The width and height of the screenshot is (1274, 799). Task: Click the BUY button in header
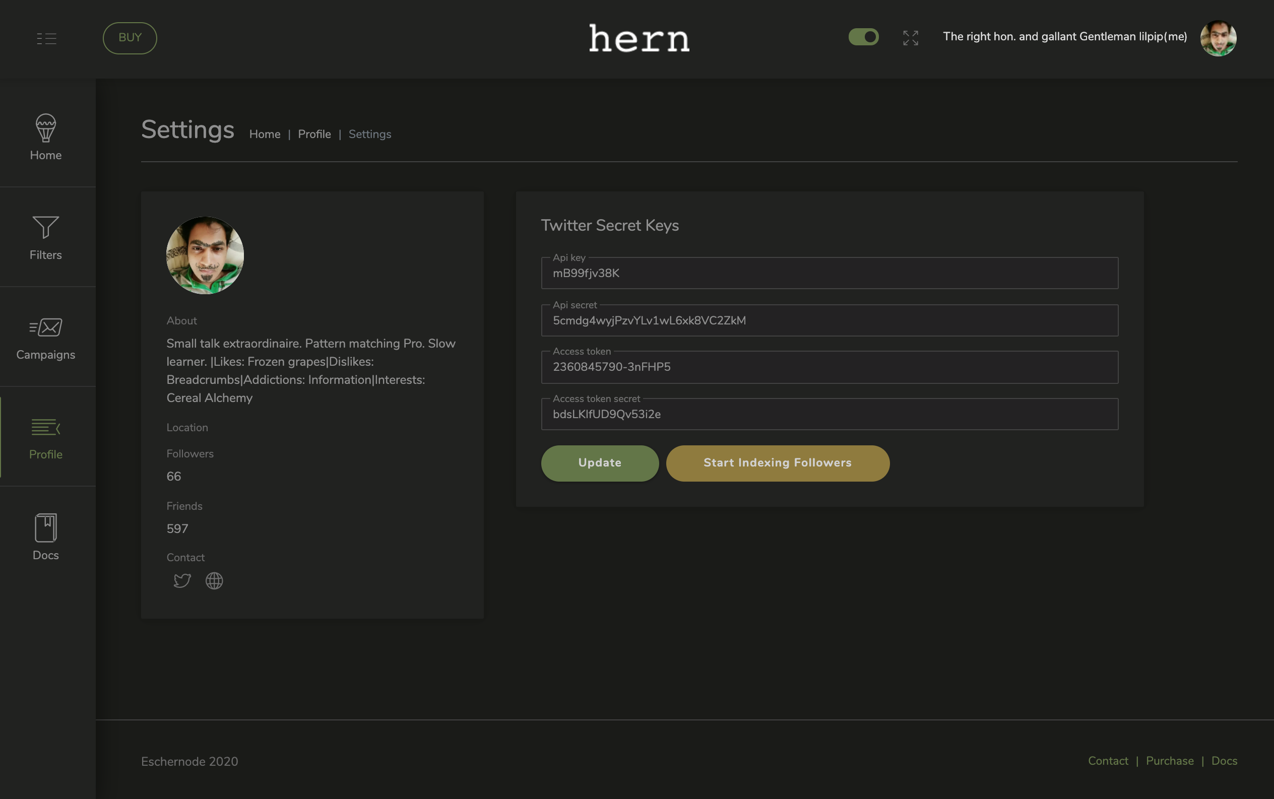[x=130, y=37]
